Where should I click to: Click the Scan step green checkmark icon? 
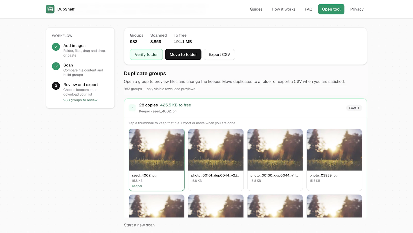pyautogui.click(x=56, y=66)
